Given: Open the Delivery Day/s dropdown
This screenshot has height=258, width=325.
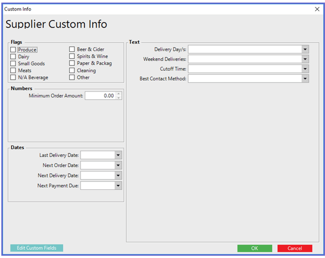Looking at the screenshot, I should coord(305,49).
